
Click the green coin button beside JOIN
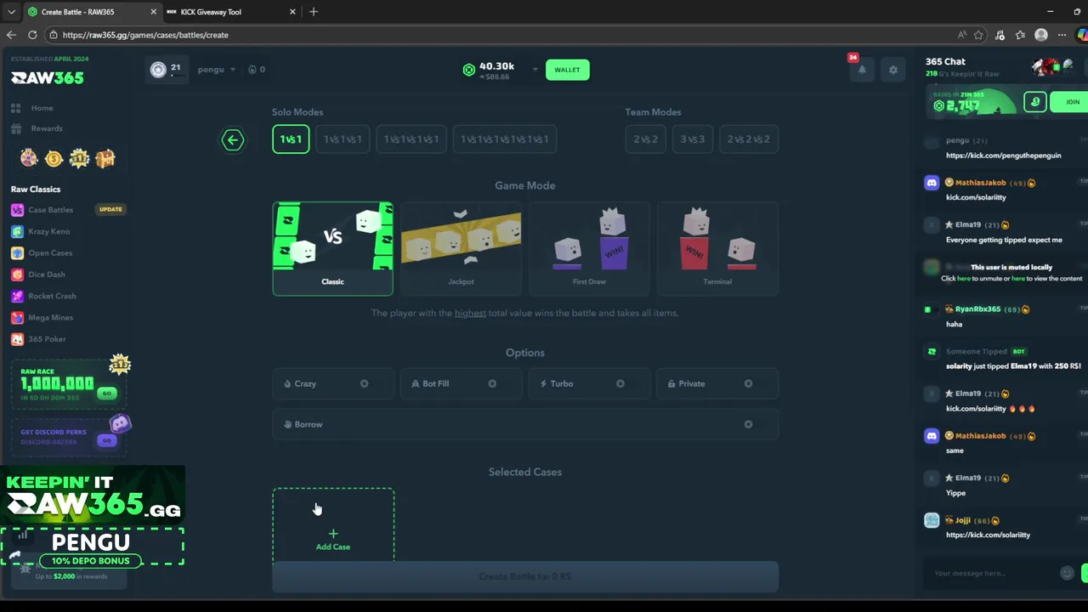pyautogui.click(x=1034, y=102)
